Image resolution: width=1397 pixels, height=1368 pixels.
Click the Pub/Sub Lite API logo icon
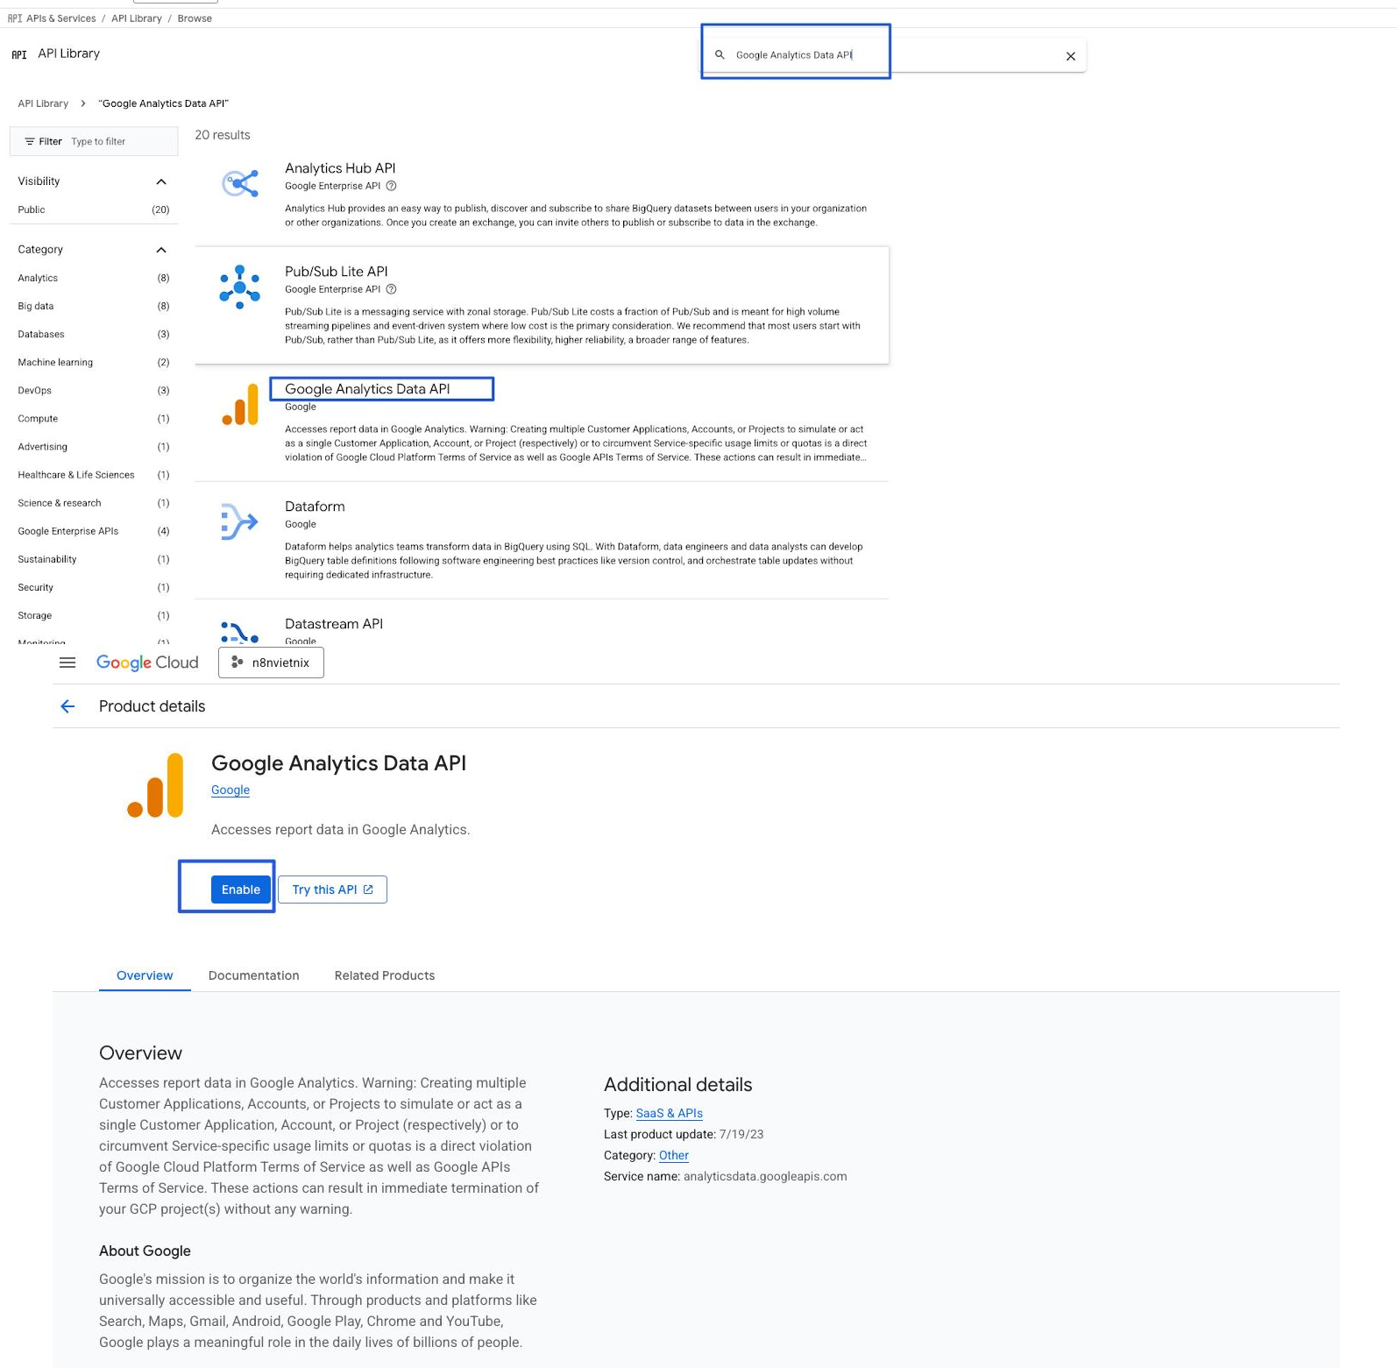pos(239,287)
